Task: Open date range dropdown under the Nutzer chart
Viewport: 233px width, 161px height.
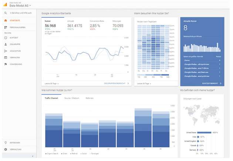Action: pyautogui.click(x=51, y=83)
